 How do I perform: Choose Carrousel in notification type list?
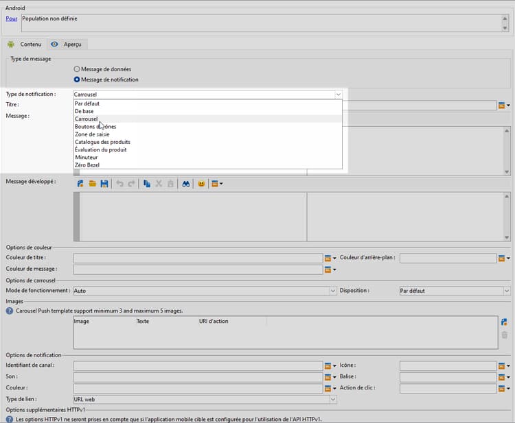point(208,119)
